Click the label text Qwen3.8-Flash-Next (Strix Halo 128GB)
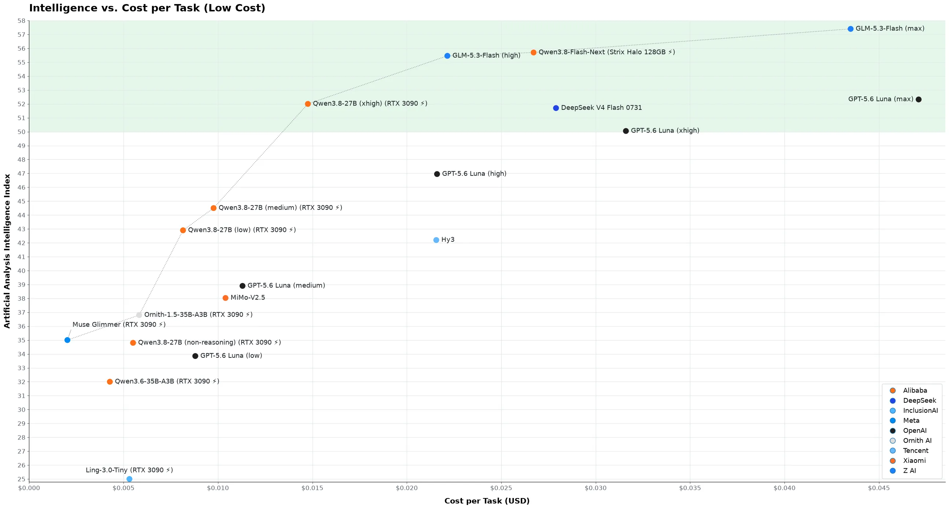Image resolution: width=949 pixels, height=509 pixels. pyautogui.click(x=607, y=52)
